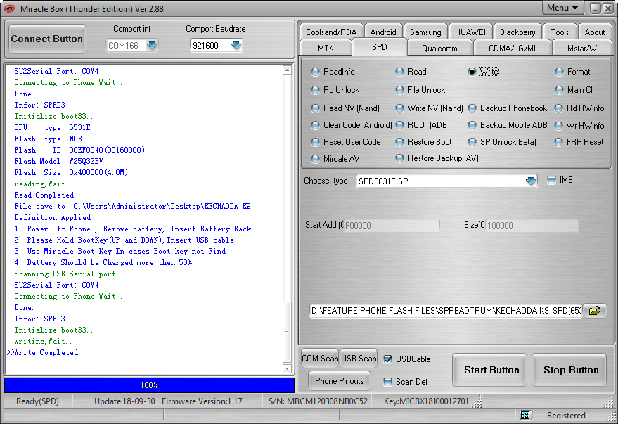Open the Android tab
Image resolution: width=618 pixels, height=424 pixels.
coord(383,32)
